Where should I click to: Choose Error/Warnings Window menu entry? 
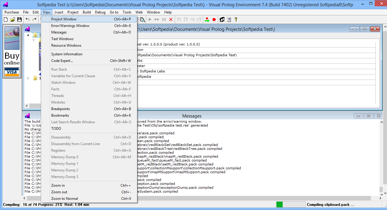click(x=89, y=26)
